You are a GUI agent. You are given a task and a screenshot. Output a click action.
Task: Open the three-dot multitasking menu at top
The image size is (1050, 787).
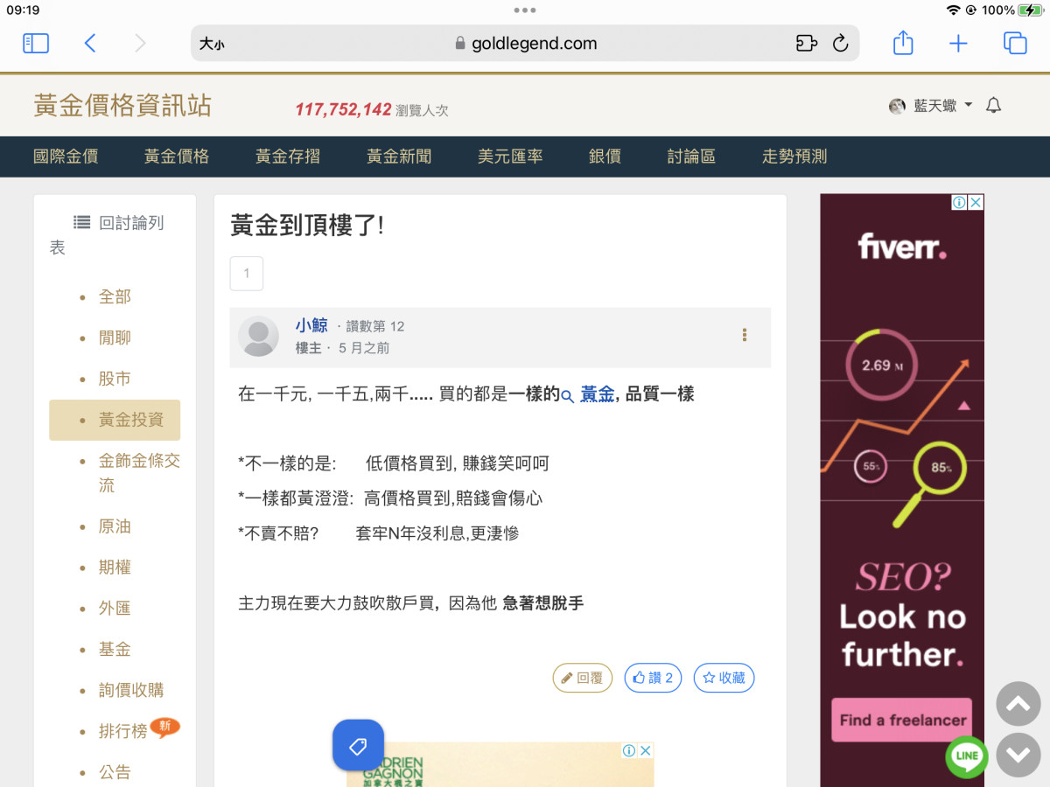525,10
